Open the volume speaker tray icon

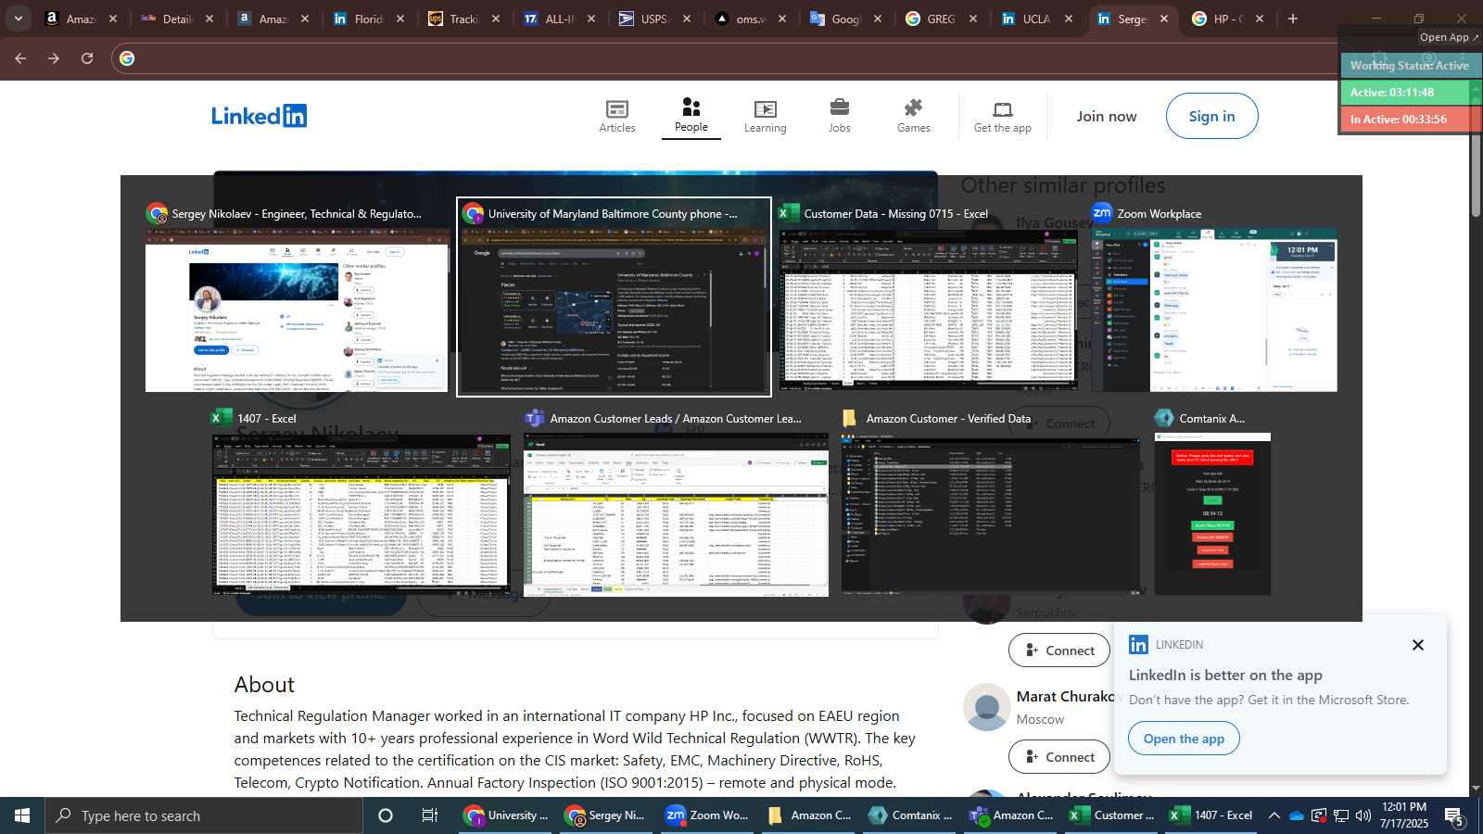[1363, 815]
